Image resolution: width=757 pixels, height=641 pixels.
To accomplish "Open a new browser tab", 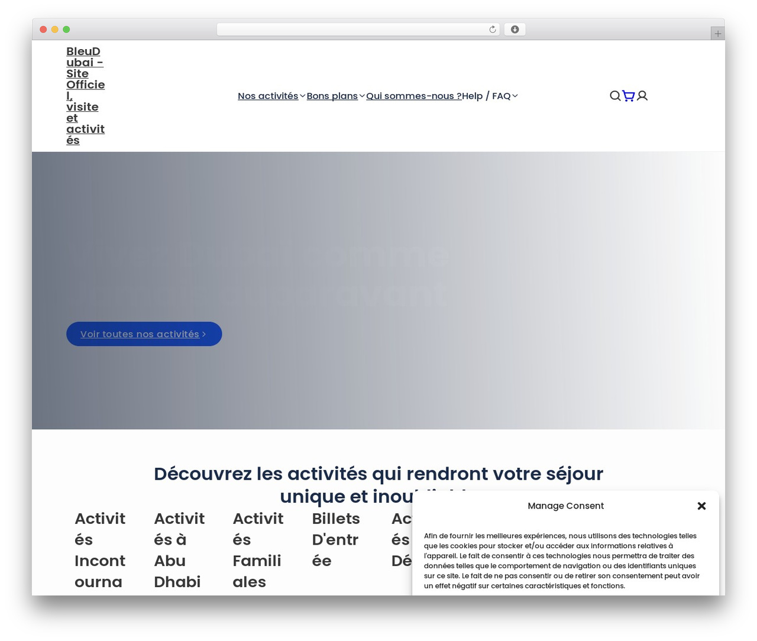I will click(718, 34).
